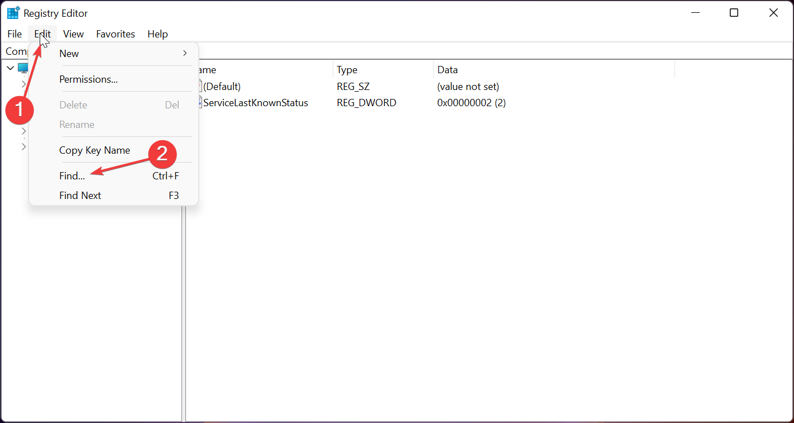Image resolution: width=794 pixels, height=423 pixels.
Task: Collapse the Computer root tree node
Action: coord(10,68)
